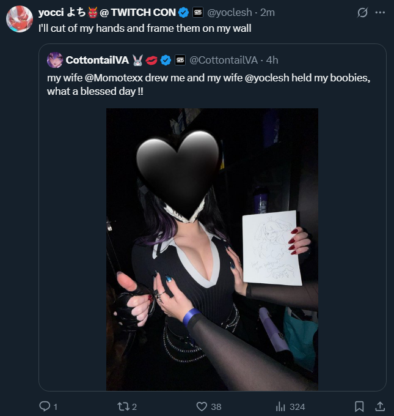Share tweet using the upload arrow icon
The width and height of the screenshot is (394, 416).
(x=380, y=406)
